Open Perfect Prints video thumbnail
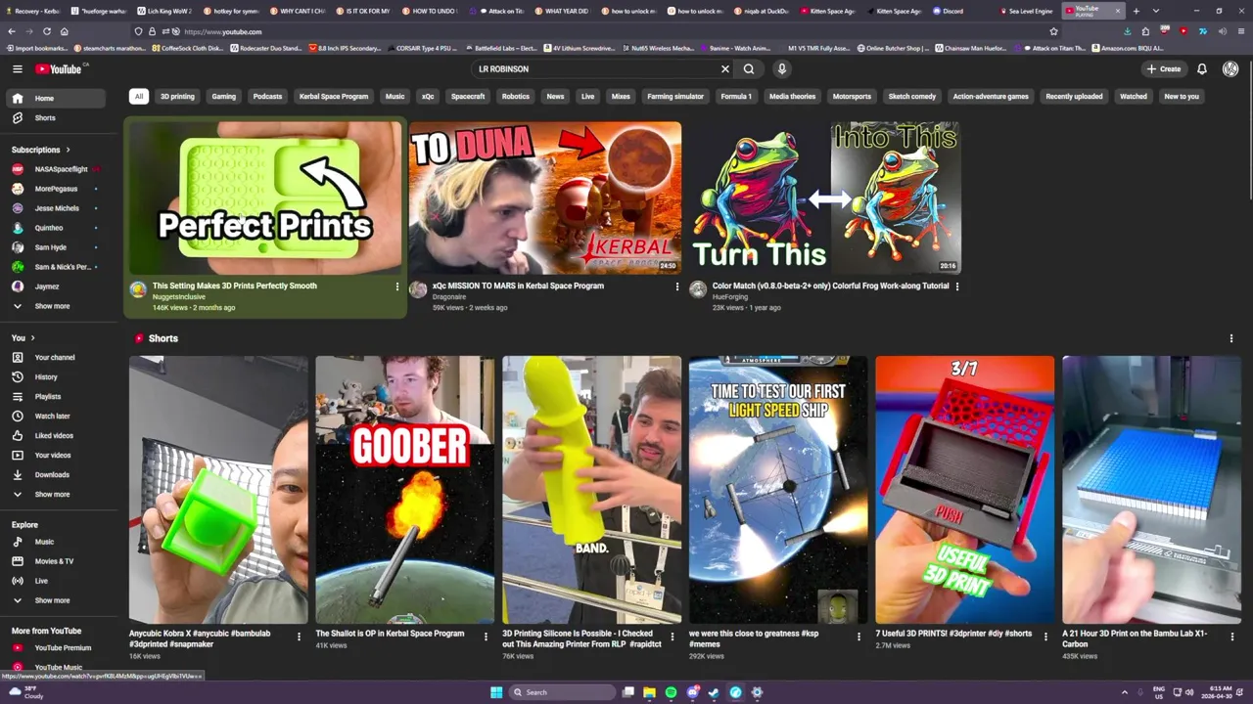 click(x=265, y=198)
